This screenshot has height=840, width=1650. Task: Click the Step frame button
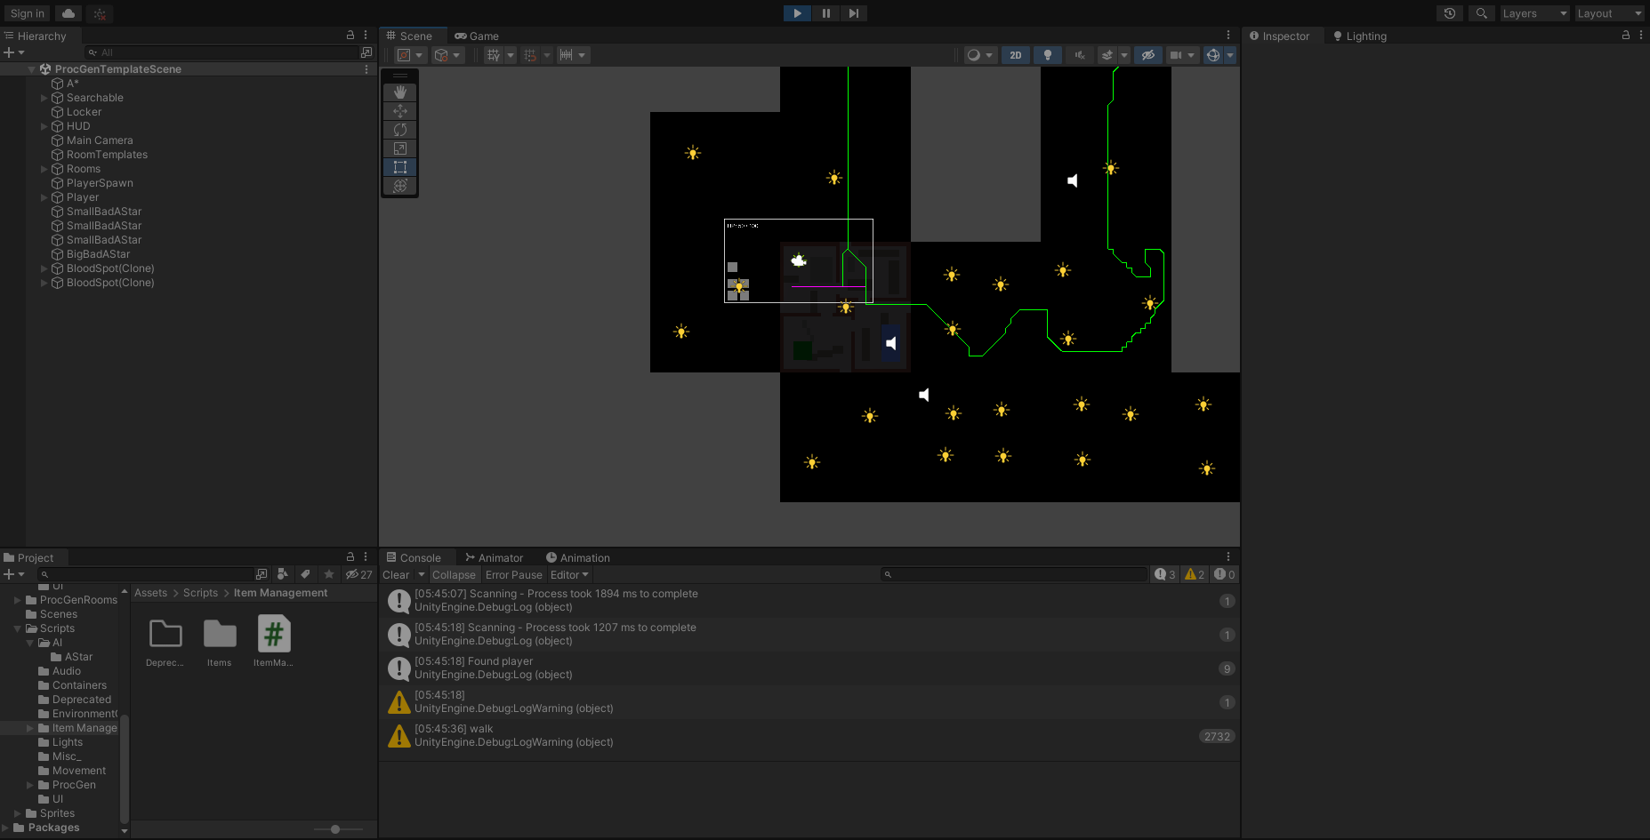[x=853, y=13]
